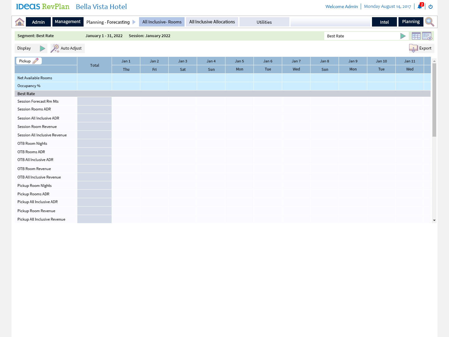Click the Management button
Screen dimensions: 449x337
[68, 22]
